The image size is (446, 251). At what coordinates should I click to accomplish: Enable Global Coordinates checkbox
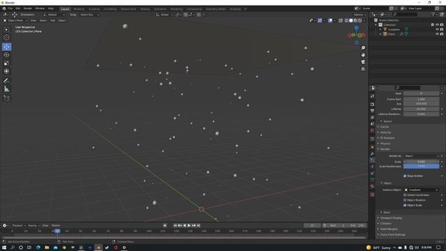tap(405, 195)
